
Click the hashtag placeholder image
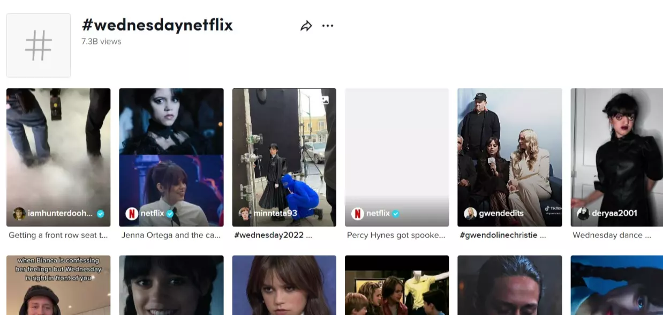coord(38,45)
